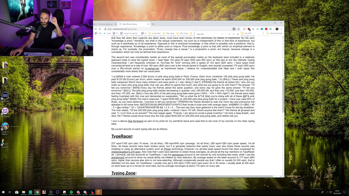Open the Chat bookmark
Image resolution: width=349 pixels, height=196 pixels.
tap(98, 33)
